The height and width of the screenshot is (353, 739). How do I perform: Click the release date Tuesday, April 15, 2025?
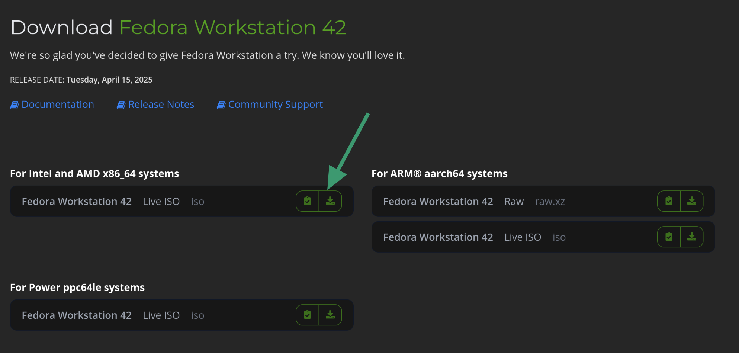point(109,80)
